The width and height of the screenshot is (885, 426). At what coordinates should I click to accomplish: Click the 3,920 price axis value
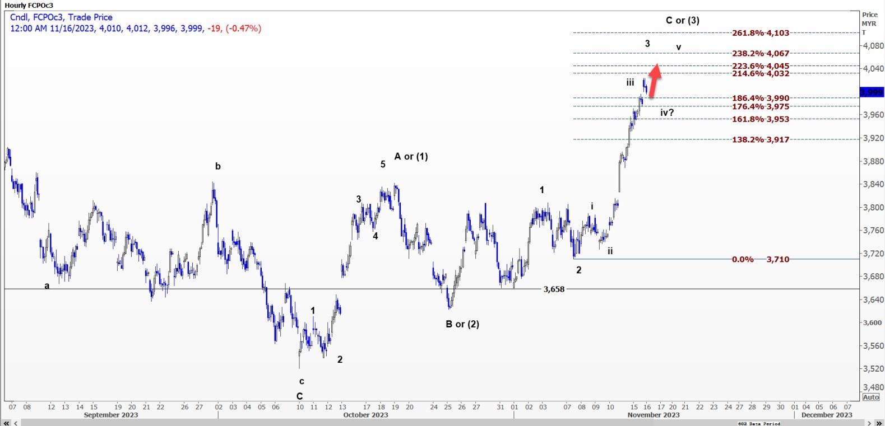(874, 138)
